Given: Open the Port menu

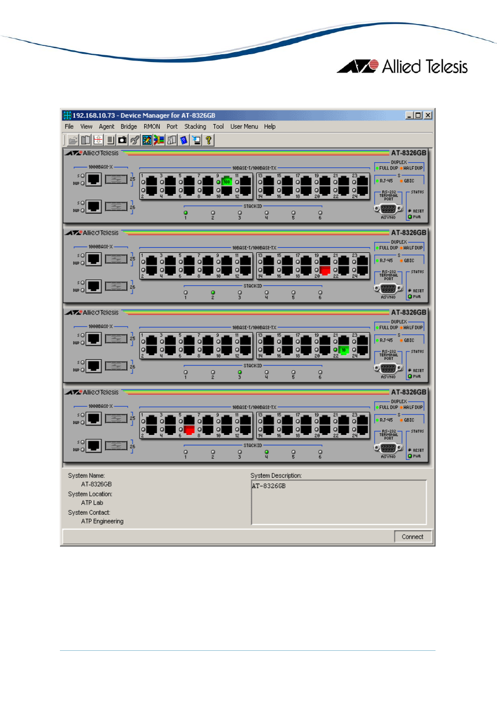Looking at the screenshot, I should click(172, 127).
